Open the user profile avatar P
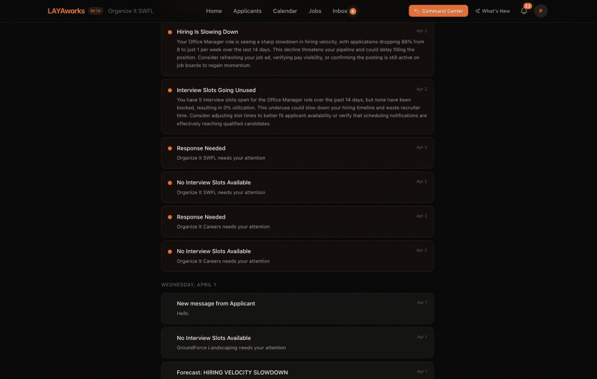597x379 pixels. point(540,11)
